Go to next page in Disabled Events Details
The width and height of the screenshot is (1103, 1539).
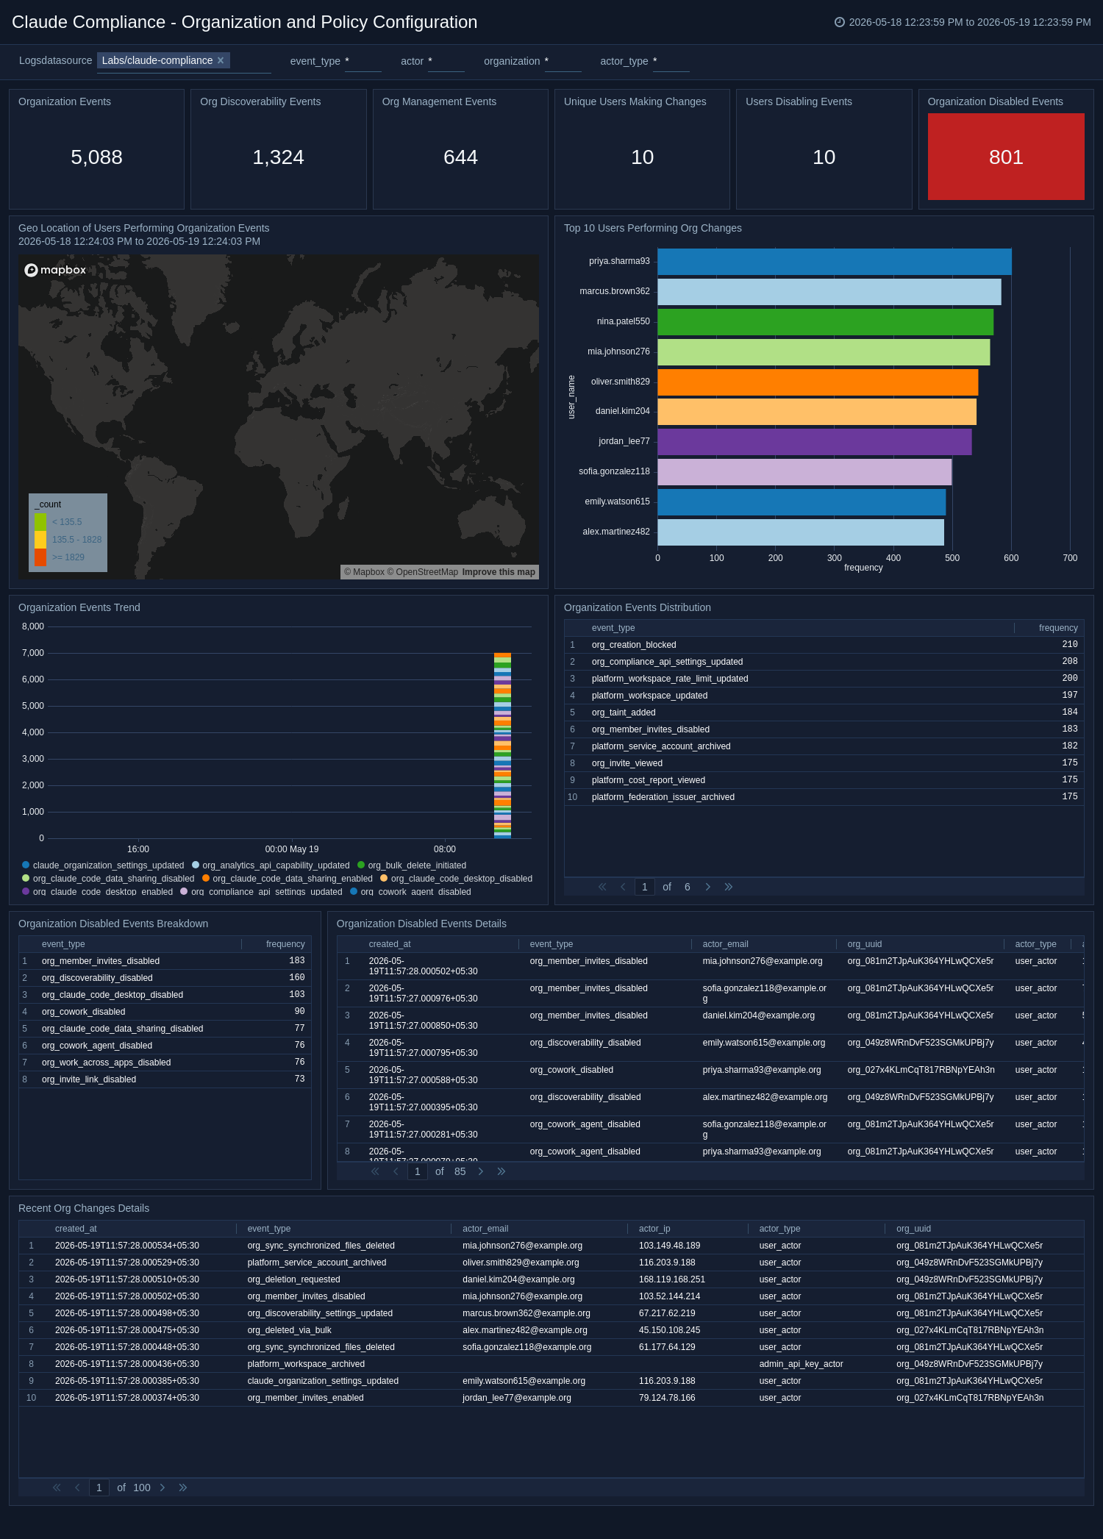click(x=481, y=1171)
